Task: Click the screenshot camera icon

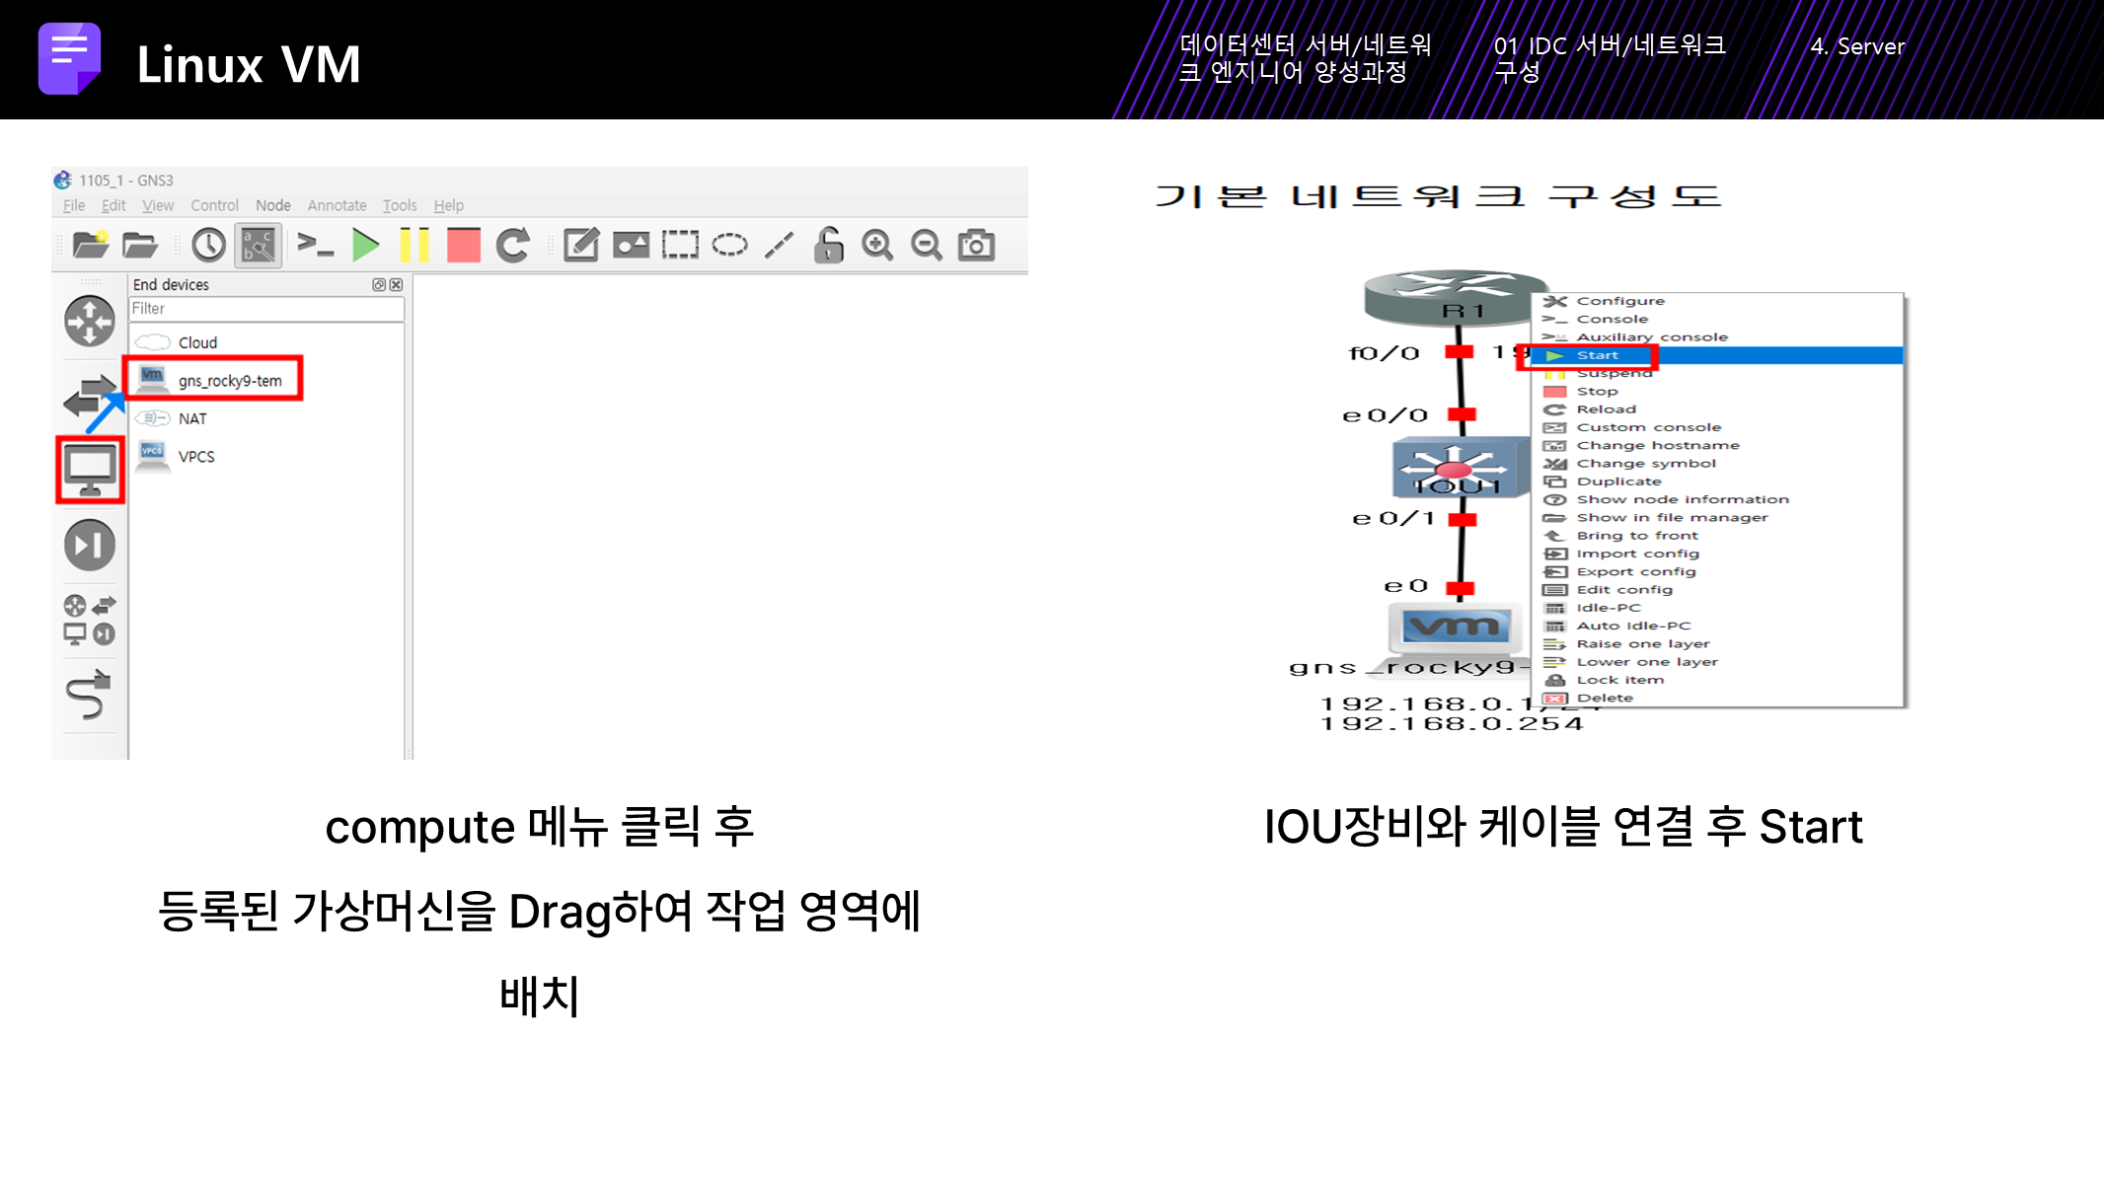Action: [976, 245]
